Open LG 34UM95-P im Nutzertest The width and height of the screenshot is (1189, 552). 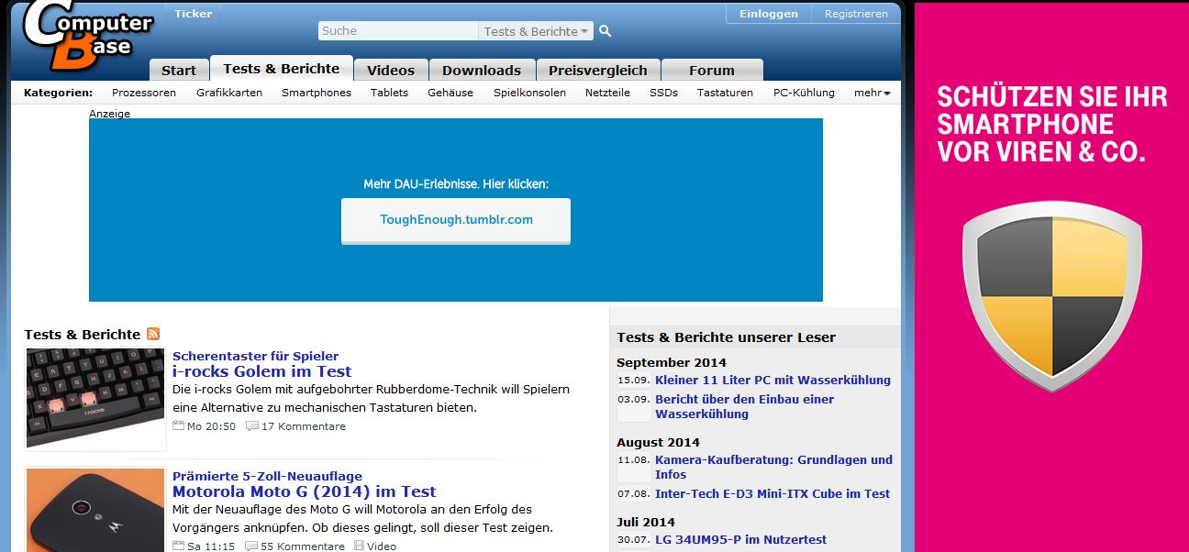pos(740,539)
